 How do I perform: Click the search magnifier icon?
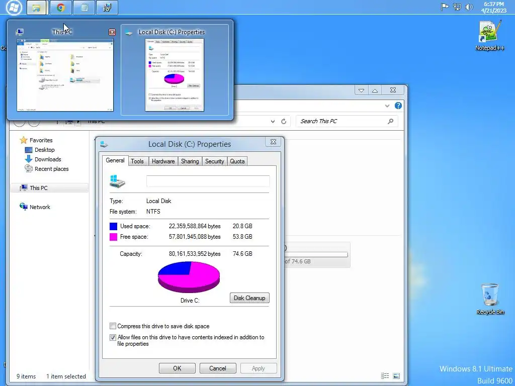click(x=390, y=121)
